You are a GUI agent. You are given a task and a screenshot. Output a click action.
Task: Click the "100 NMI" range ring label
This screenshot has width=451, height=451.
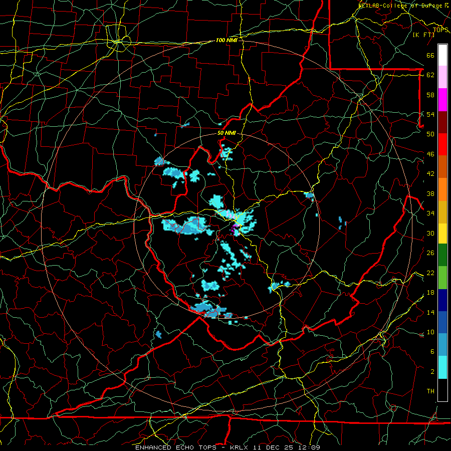[227, 40]
